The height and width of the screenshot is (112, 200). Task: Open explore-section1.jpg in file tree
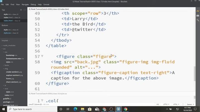[15, 75]
